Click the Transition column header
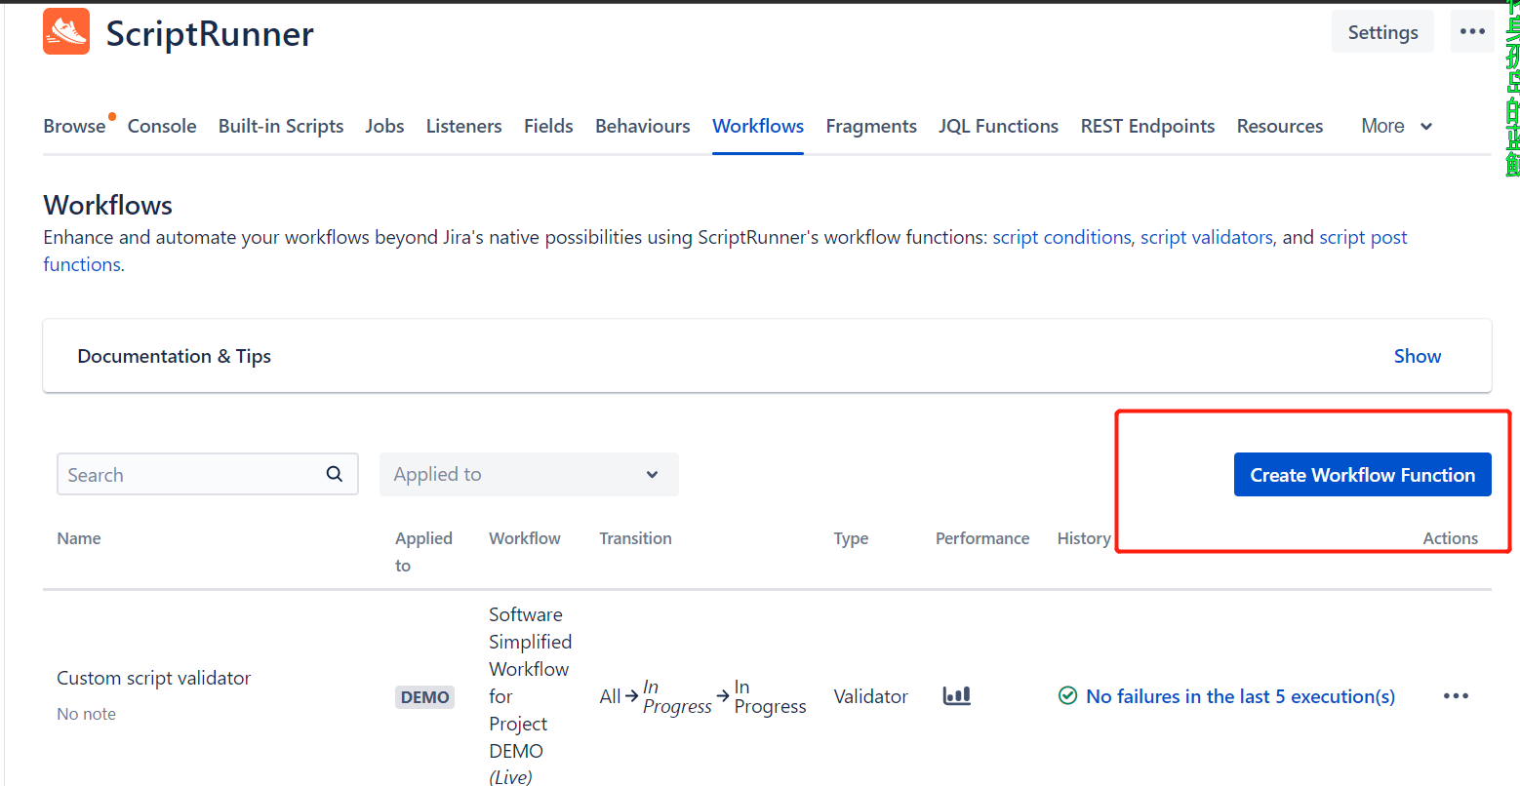 (635, 538)
